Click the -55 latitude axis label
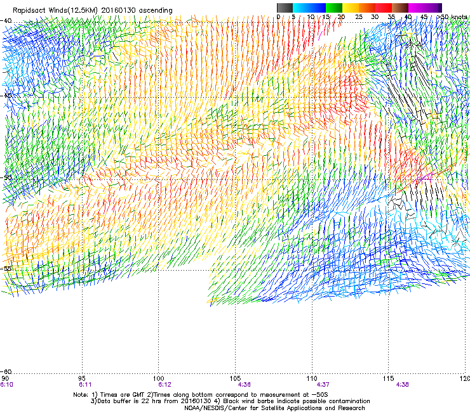This screenshot has height=412, width=470. (6, 268)
